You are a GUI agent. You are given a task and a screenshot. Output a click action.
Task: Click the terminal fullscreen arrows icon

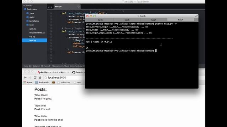coord(196,16)
